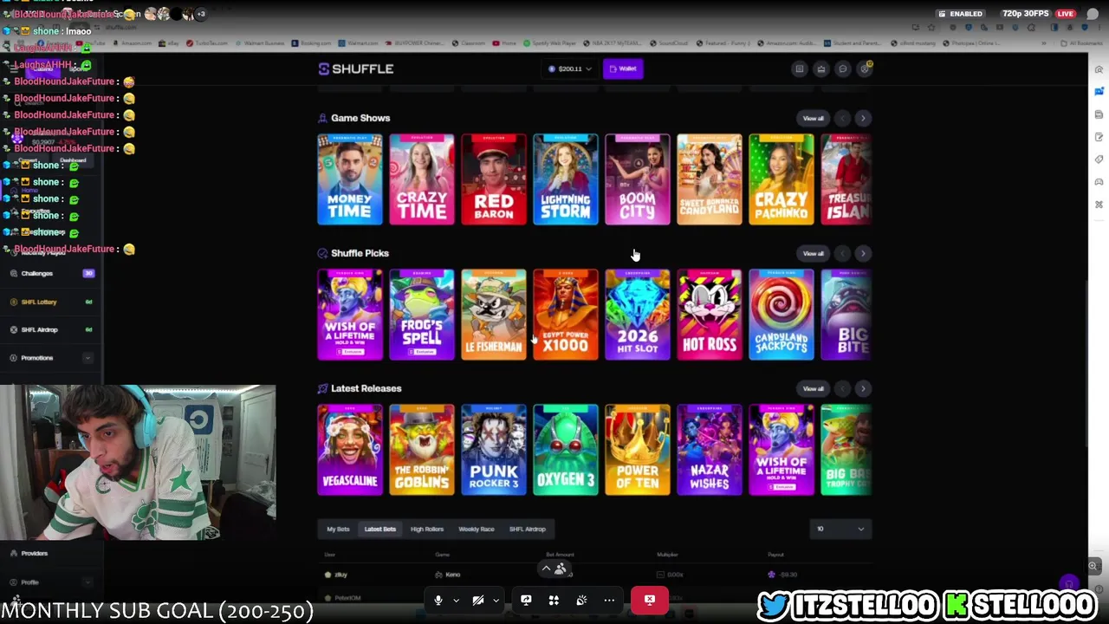Open Challenges in the left sidebar
1109x624 pixels.
(37, 273)
